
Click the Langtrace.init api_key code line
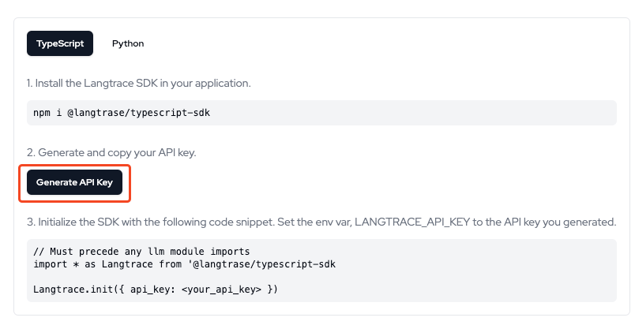pyautogui.click(x=156, y=290)
